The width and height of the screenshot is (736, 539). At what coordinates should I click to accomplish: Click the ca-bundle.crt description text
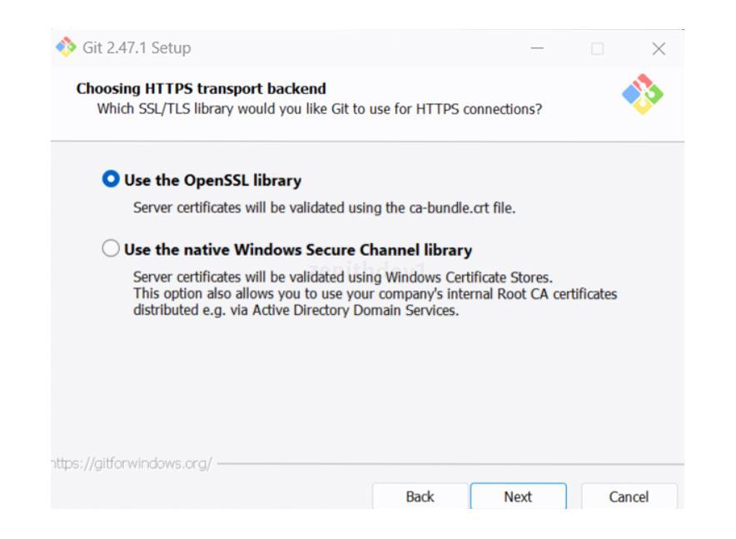pos(325,207)
